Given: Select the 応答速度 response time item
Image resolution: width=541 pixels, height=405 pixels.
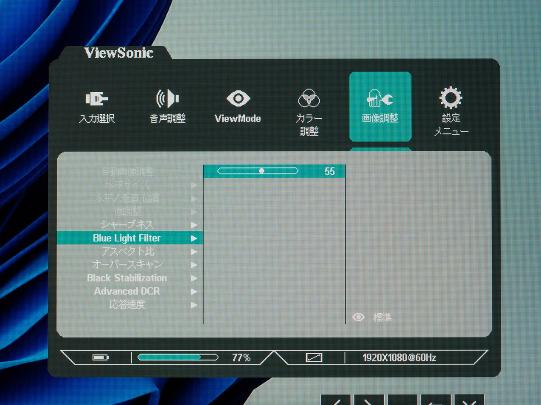Looking at the screenshot, I should coord(128,305).
